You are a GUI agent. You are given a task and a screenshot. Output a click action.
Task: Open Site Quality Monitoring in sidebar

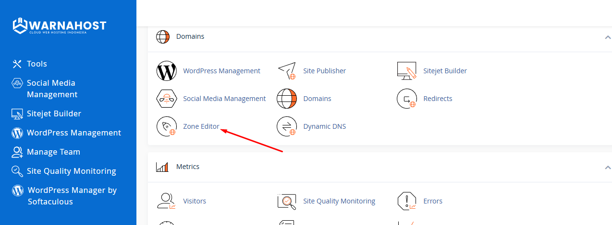71,171
